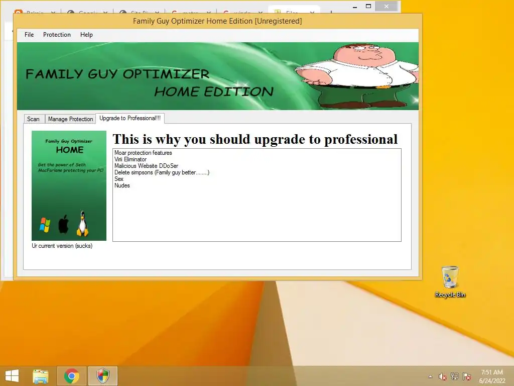Viewport: 514px width, 386px height.
Task: Maximize the Chrome window behind
Action: coord(368,6)
